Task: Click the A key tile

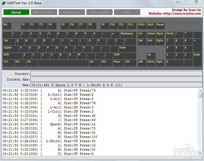Action: [x=23, y=49]
